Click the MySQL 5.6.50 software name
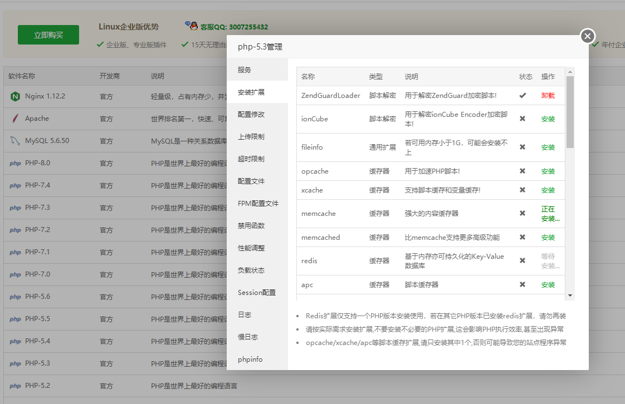The width and height of the screenshot is (625, 404). tap(47, 140)
